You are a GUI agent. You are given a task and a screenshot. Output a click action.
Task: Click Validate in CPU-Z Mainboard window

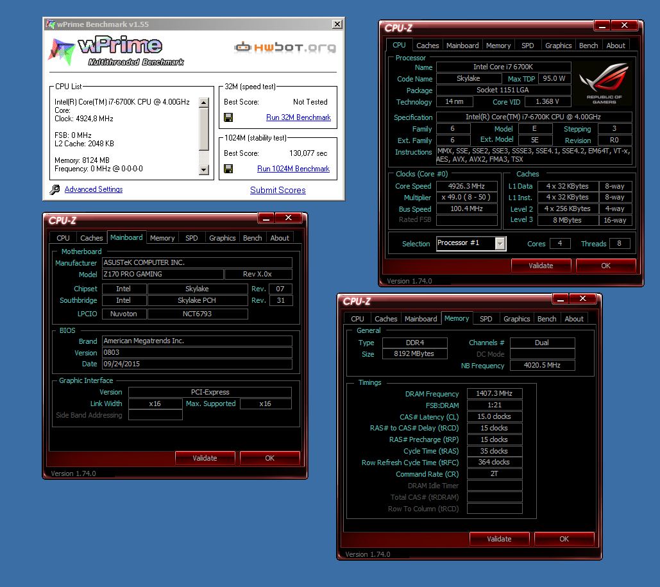tap(205, 458)
